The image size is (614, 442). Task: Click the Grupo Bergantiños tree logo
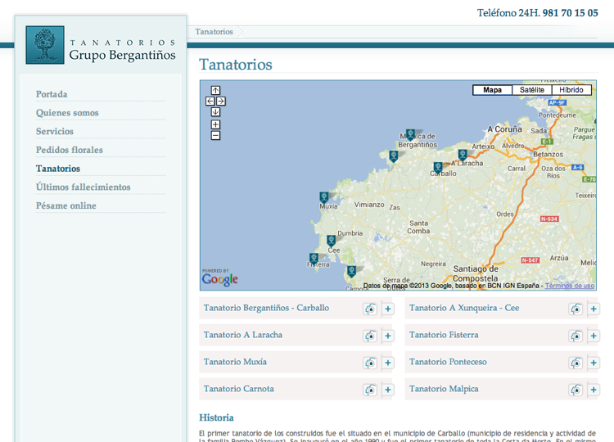tap(45, 45)
